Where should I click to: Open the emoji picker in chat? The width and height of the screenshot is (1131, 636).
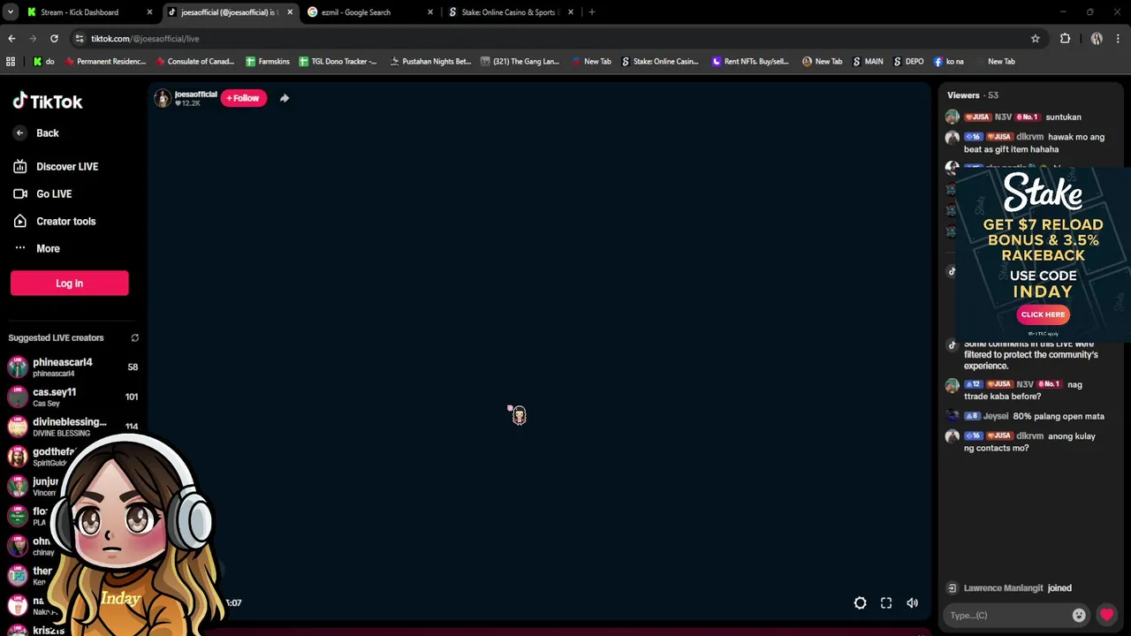point(1079,615)
